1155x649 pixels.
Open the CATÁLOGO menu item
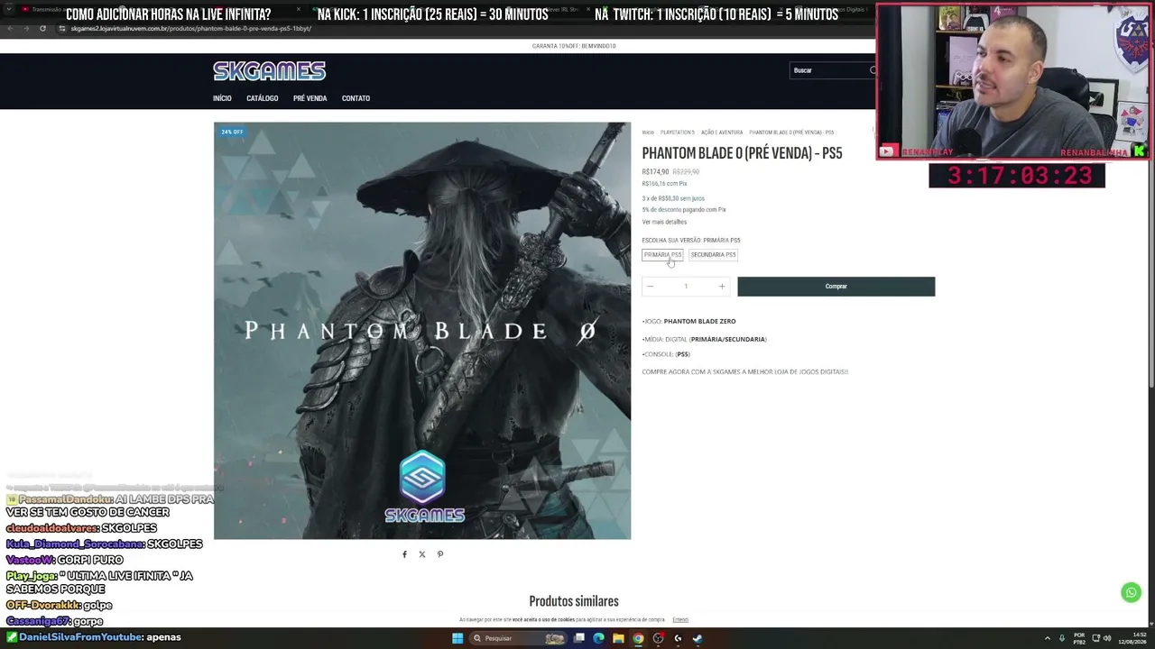click(263, 98)
